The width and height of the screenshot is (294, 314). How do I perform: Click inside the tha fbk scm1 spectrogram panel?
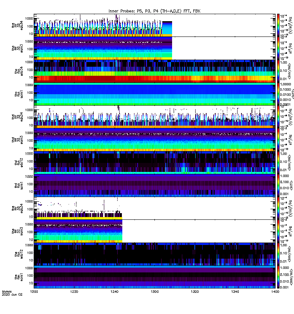[x=154, y=94]
